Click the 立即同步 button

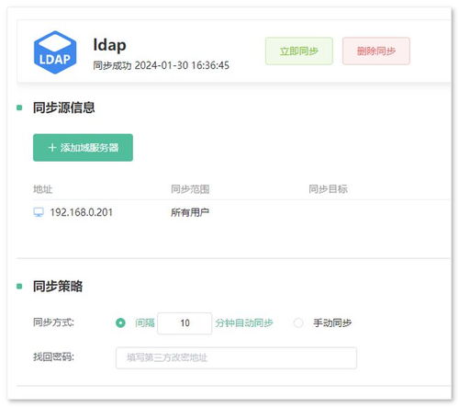pos(299,51)
